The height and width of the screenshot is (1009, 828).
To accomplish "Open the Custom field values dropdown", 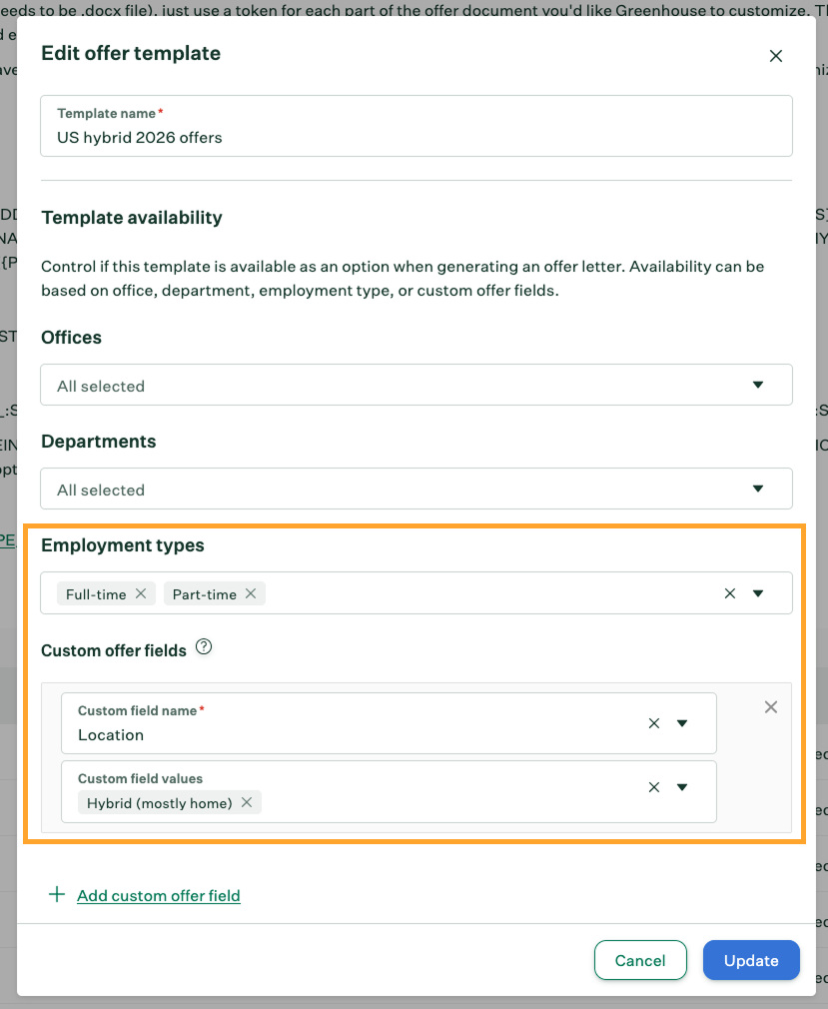I will pyautogui.click(x=683, y=787).
